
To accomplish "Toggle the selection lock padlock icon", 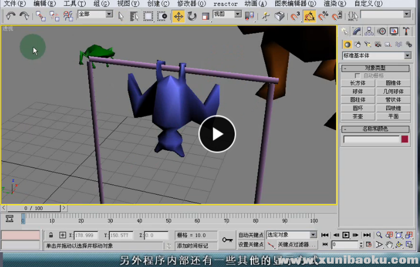I will 51,235.
